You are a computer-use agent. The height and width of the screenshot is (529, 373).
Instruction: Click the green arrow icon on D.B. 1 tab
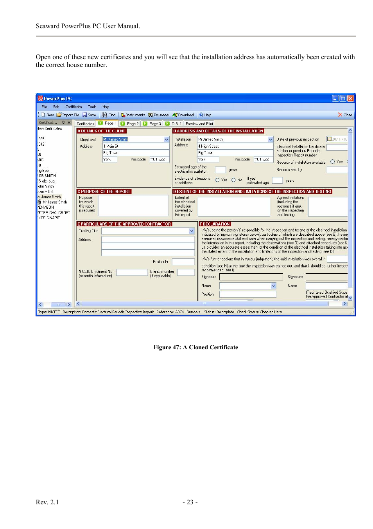[167, 124]
